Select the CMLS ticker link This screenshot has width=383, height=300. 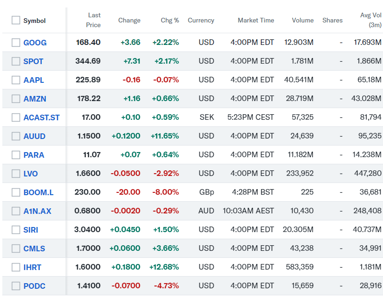[x=35, y=249]
